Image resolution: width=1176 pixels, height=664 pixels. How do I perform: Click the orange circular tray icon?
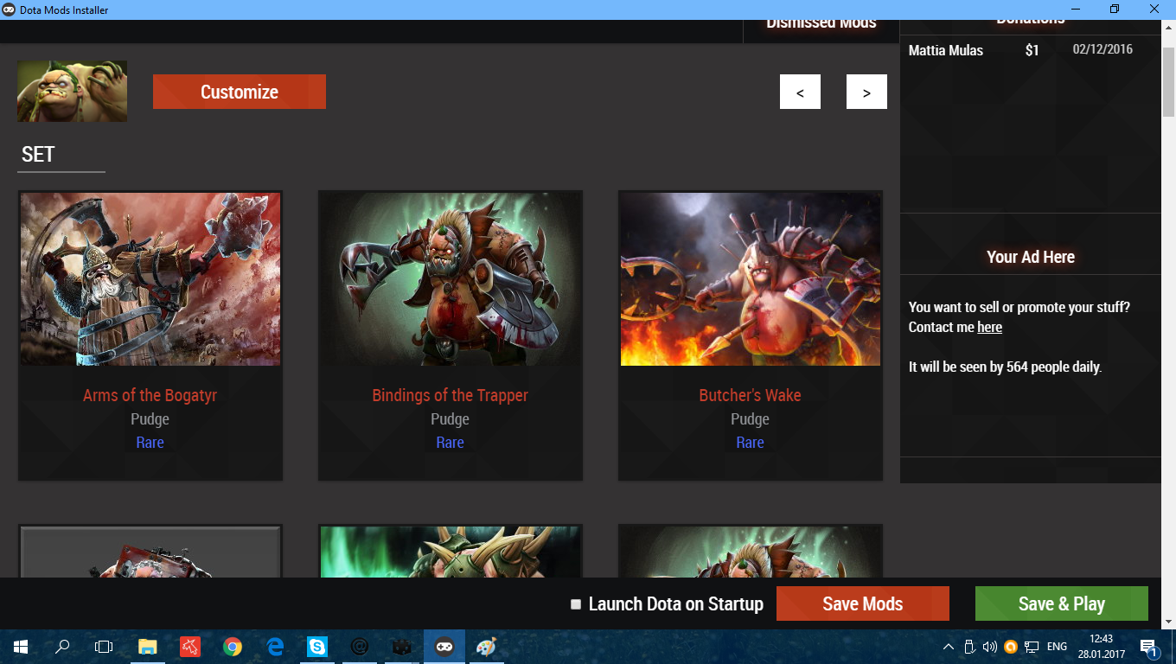(1011, 647)
